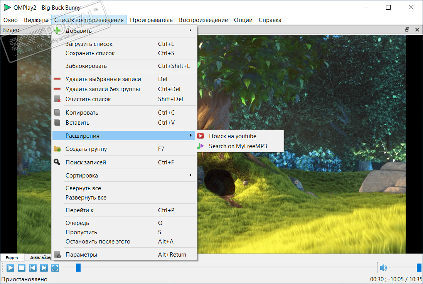Click the seek slider handle
This screenshot has height=284, width=423.
pyautogui.click(x=78, y=268)
